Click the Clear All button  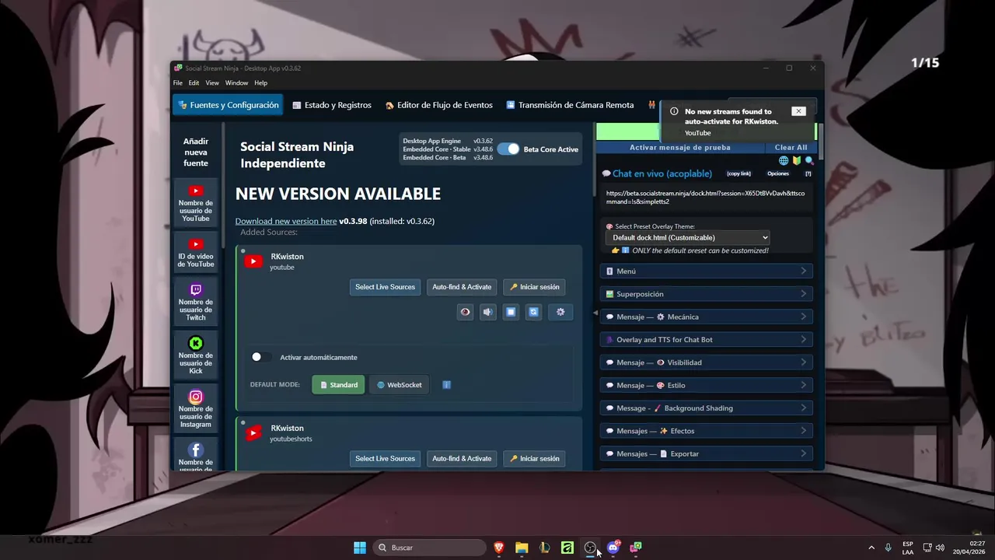(791, 147)
